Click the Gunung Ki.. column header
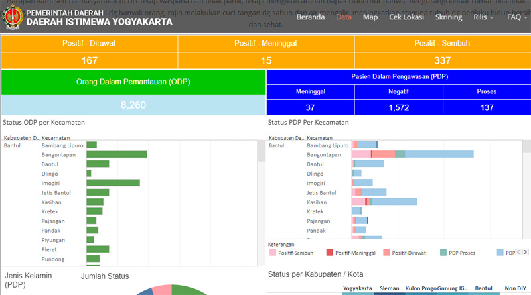This screenshot has width=531, height=295. [453, 288]
